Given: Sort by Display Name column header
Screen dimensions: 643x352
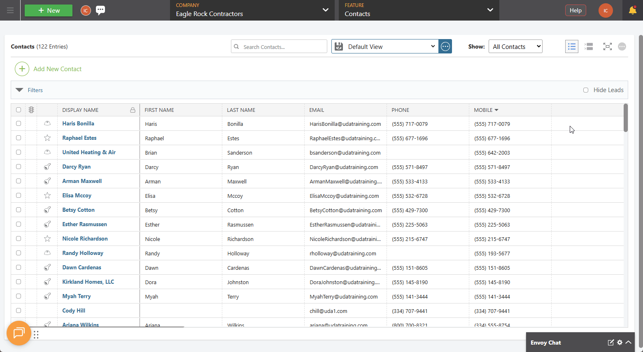Looking at the screenshot, I should (x=80, y=110).
